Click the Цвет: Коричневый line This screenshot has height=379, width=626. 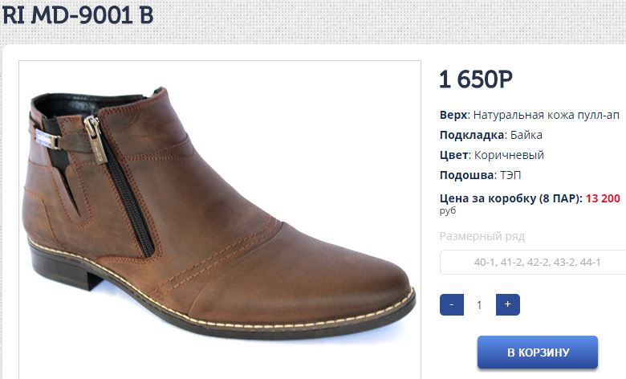click(x=492, y=155)
